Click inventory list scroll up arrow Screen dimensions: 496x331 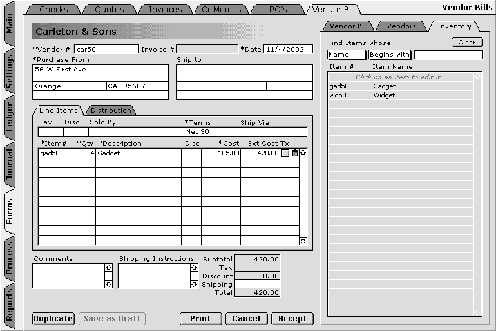point(477,76)
